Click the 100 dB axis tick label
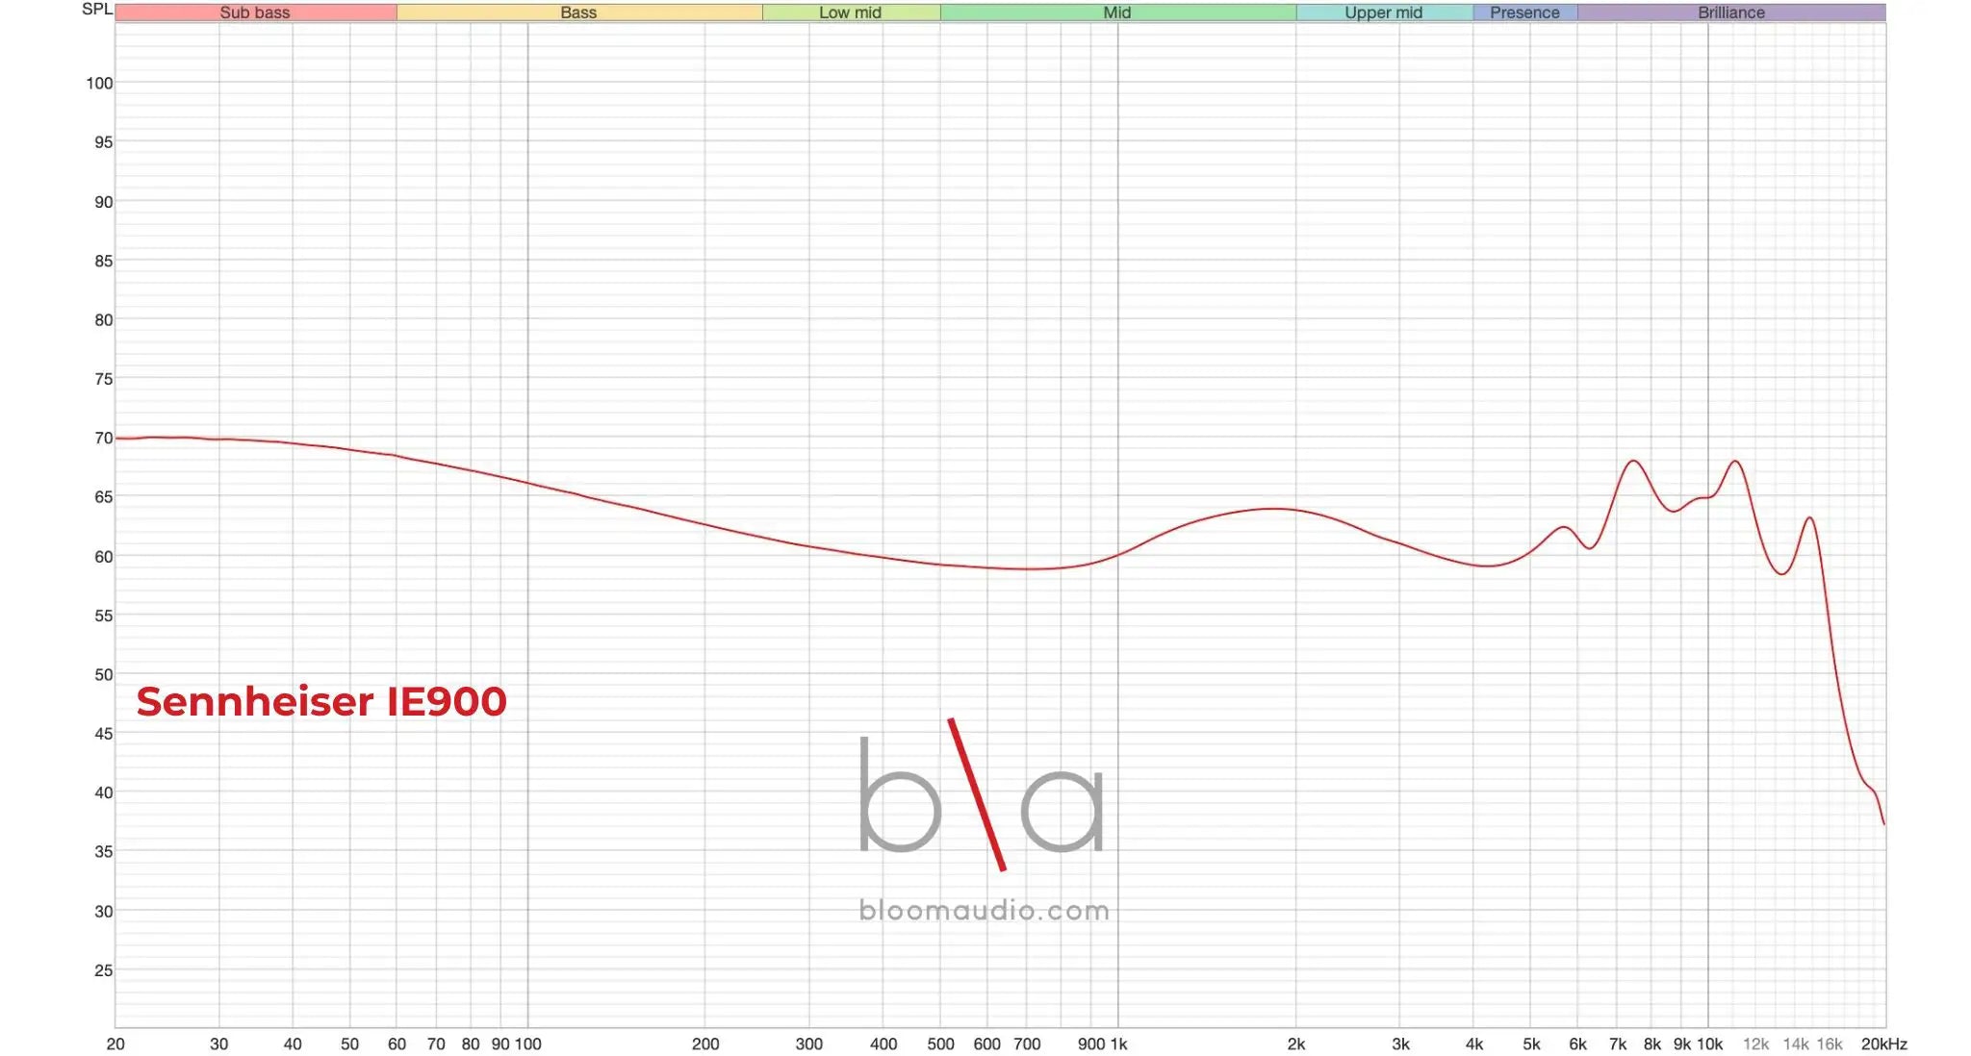 tap(99, 83)
